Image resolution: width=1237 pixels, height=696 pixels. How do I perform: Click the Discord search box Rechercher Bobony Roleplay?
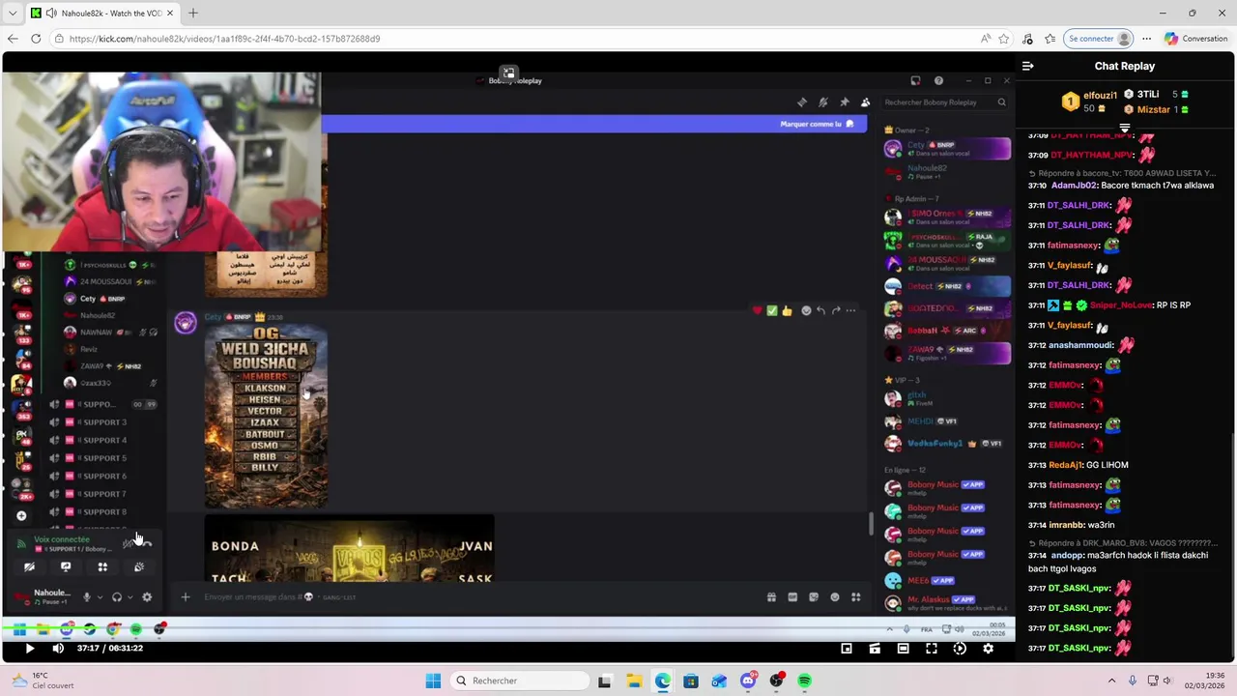tap(945, 102)
